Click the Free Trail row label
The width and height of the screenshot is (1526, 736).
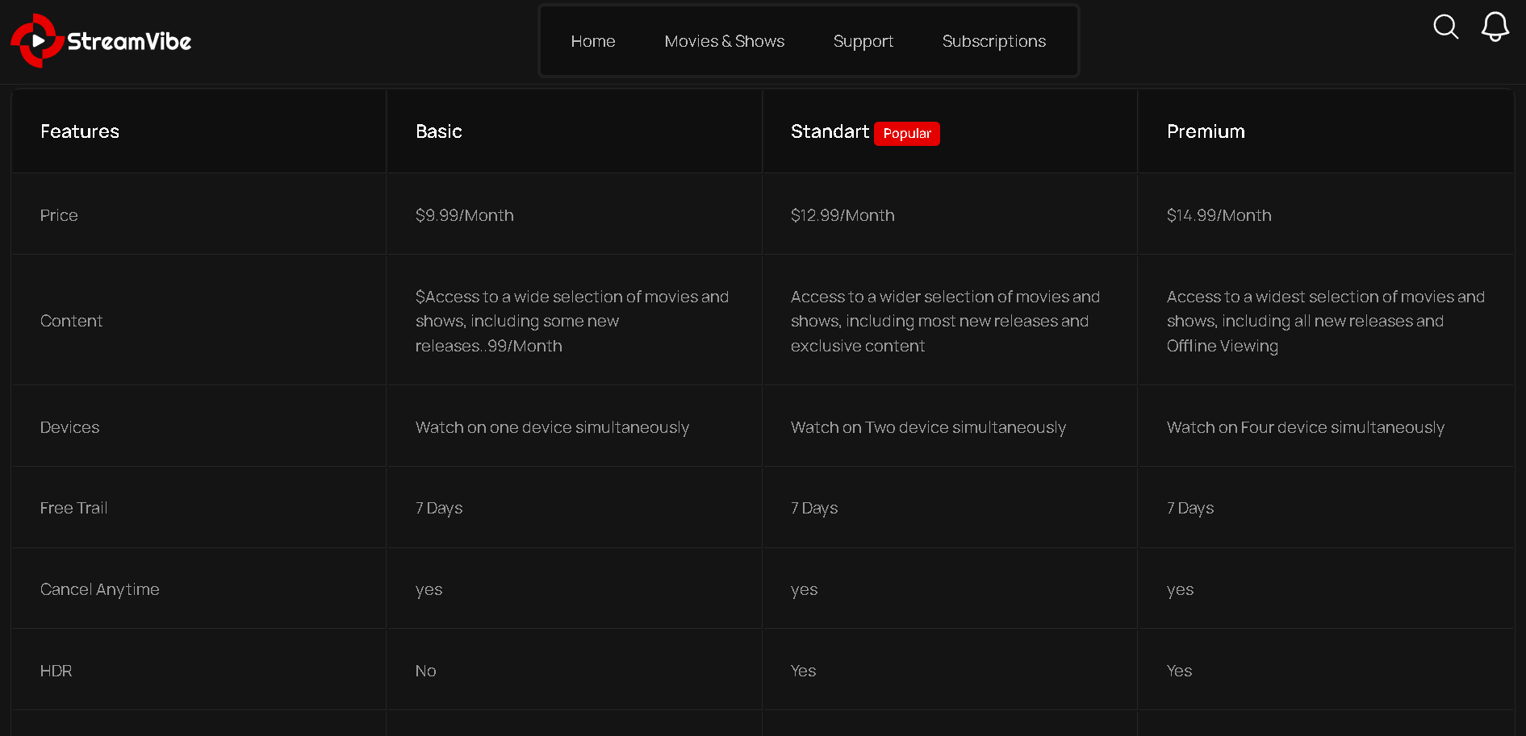pos(73,508)
